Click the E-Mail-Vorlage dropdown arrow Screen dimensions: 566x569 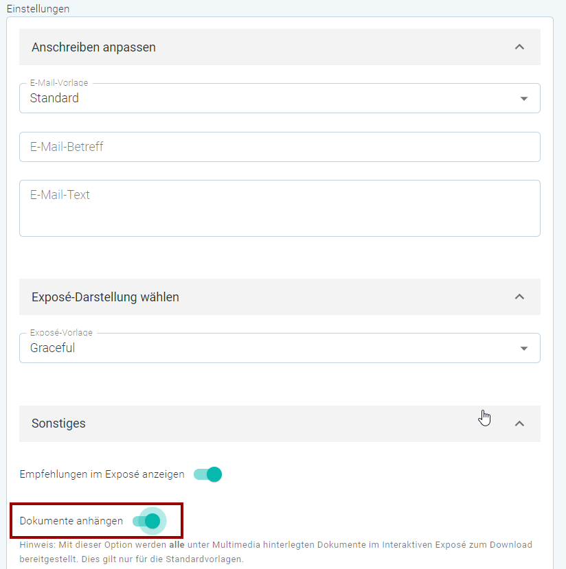tap(523, 99)
